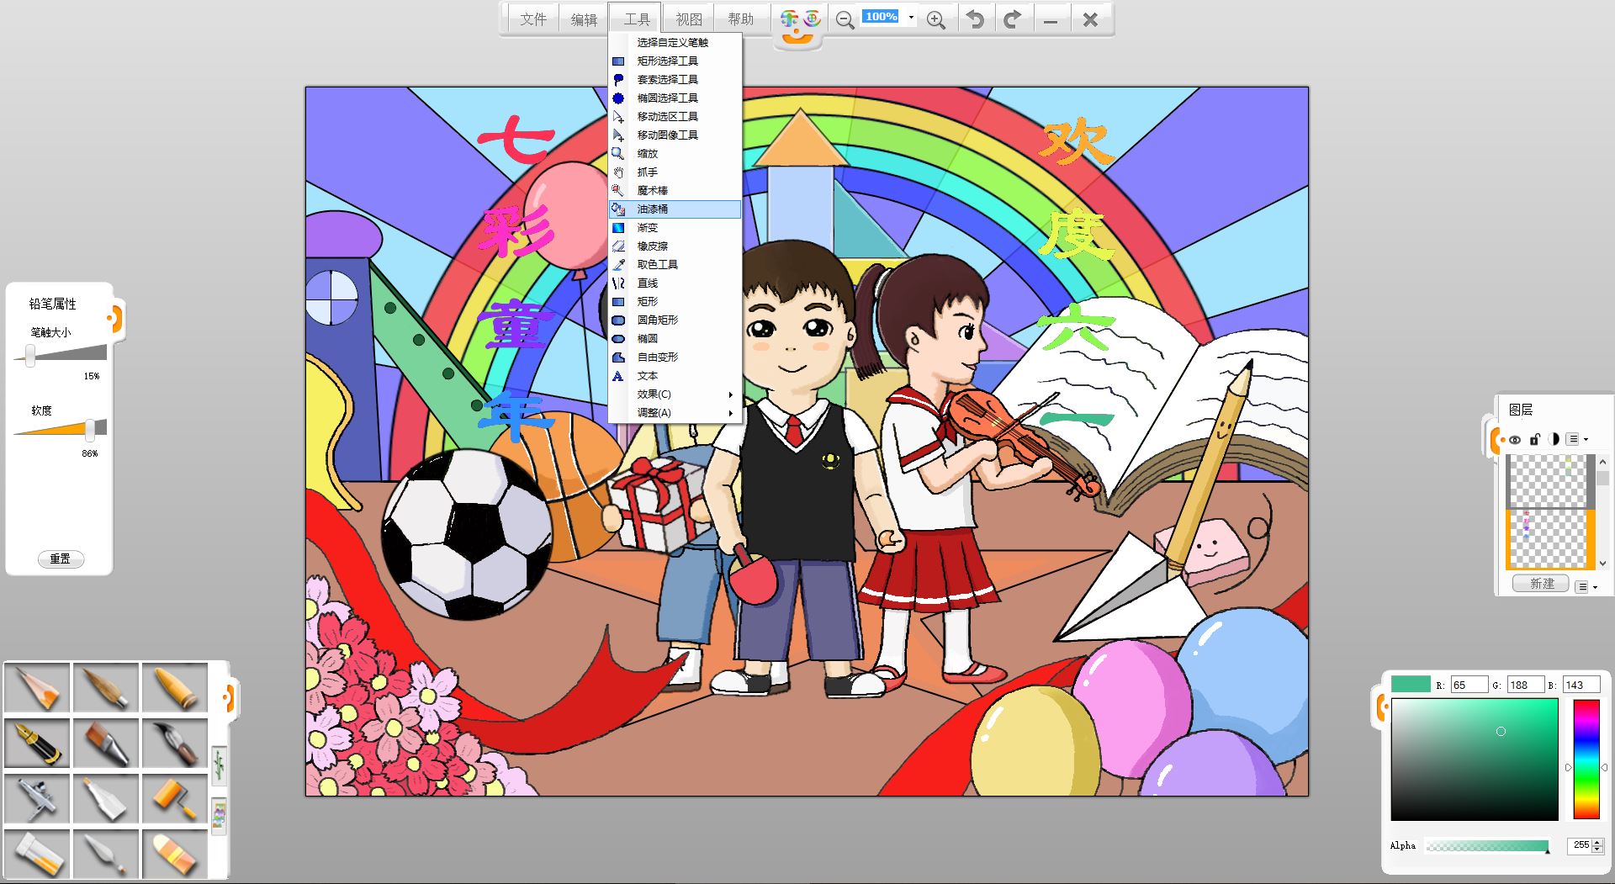The width and height of the screenshot is (1615, 884).
Task: Click the zoom out magnifier icon
Action: pyautogui.click(x=845, y=20)
